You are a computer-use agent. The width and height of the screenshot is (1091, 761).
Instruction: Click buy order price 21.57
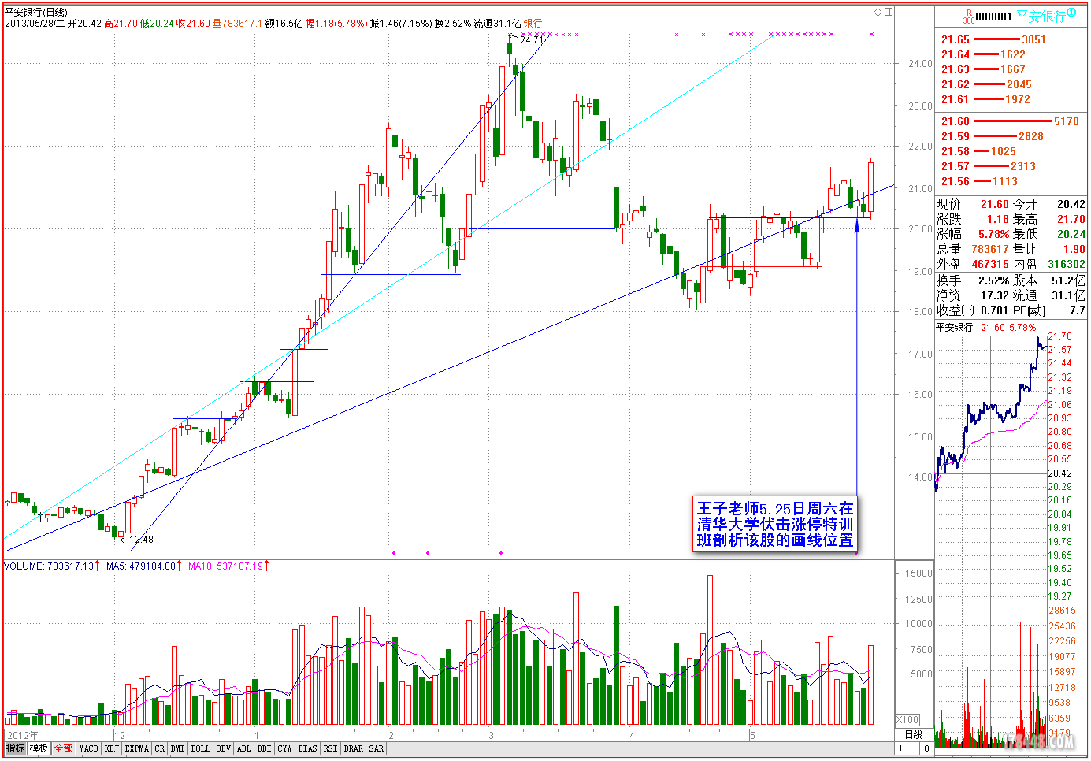point(956,166)
